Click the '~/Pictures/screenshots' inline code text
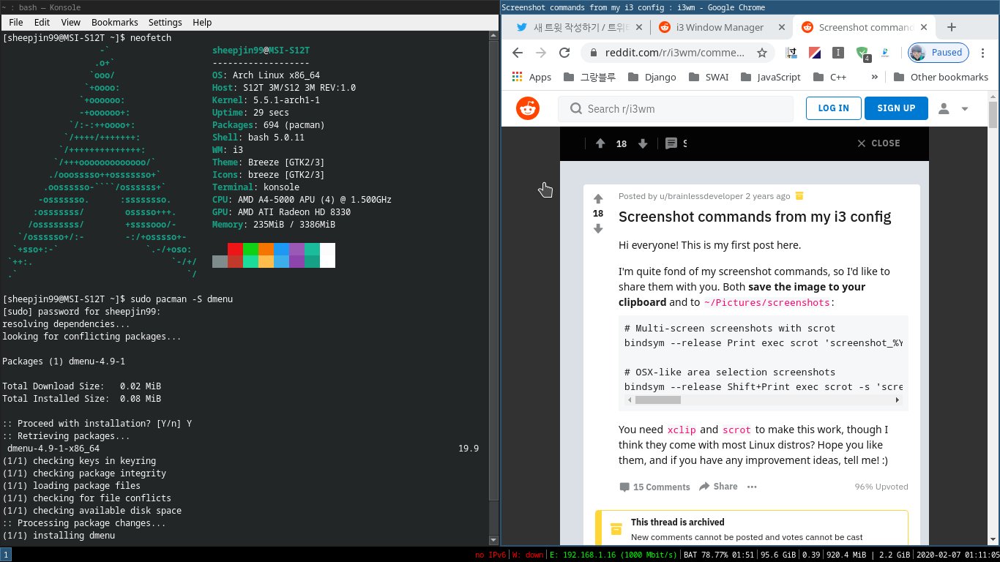Image resolution: width=1000 pixels, height=562 pixels. pos(766,302)
